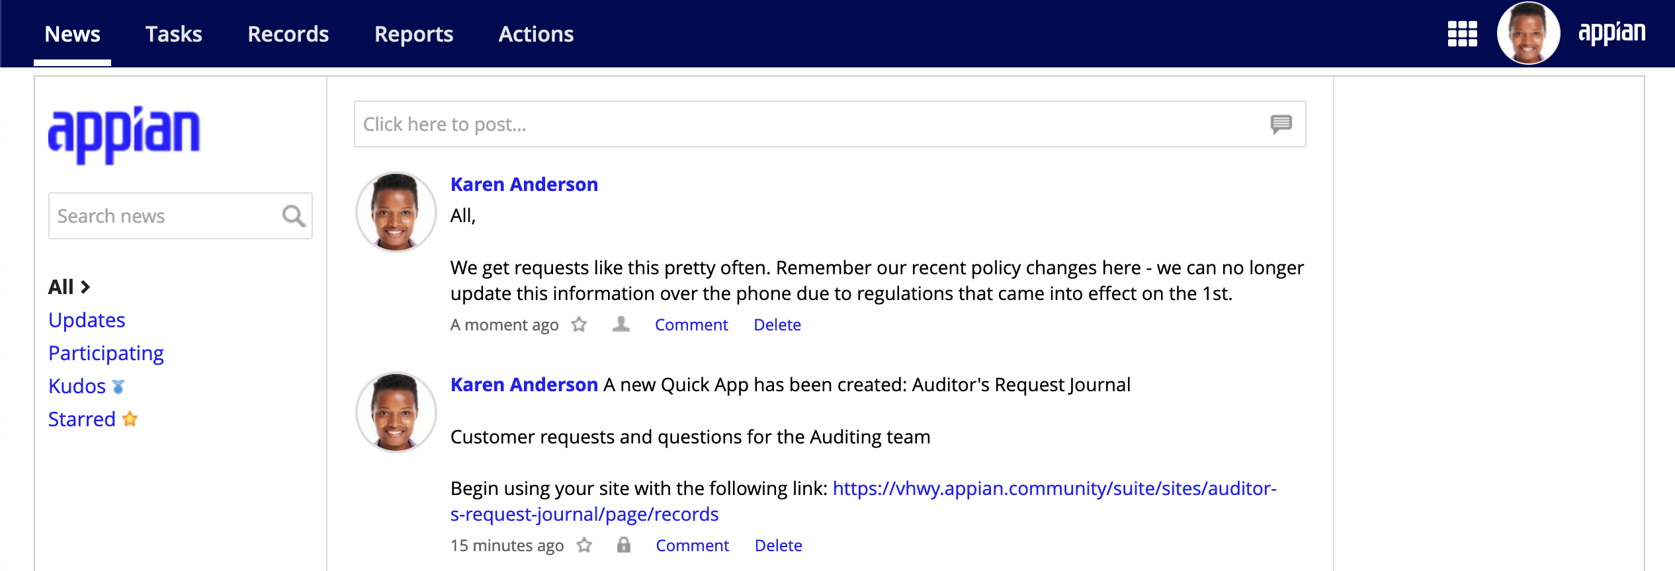1675x571 pixels.
Task: Select the All news filter
Action: coord(69,287)
